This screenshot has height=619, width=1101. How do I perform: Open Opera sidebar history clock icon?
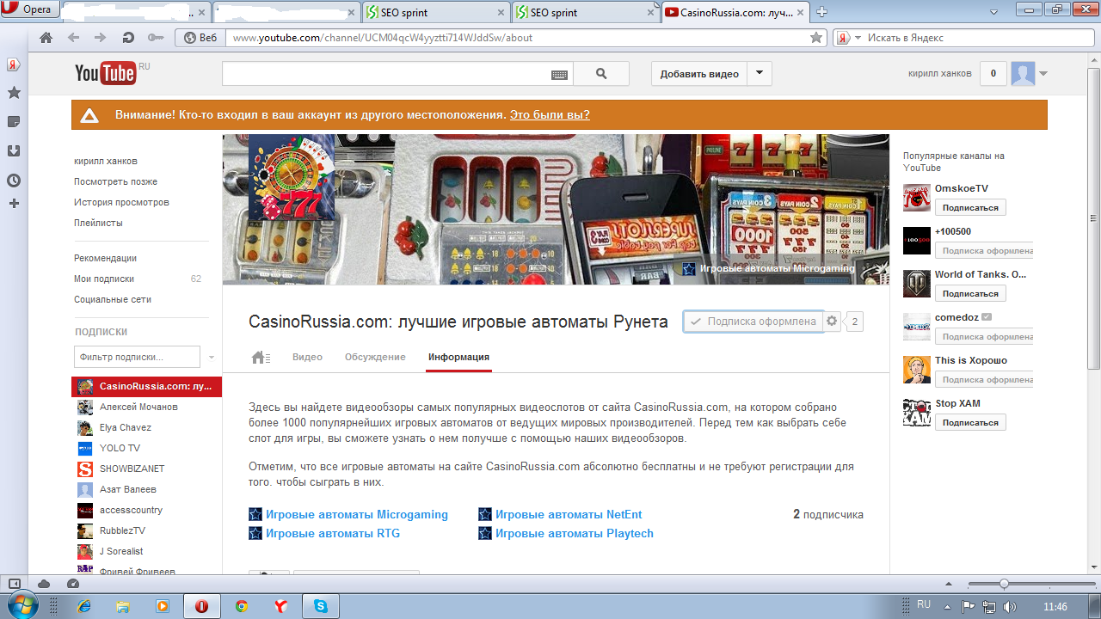point(14,181)
